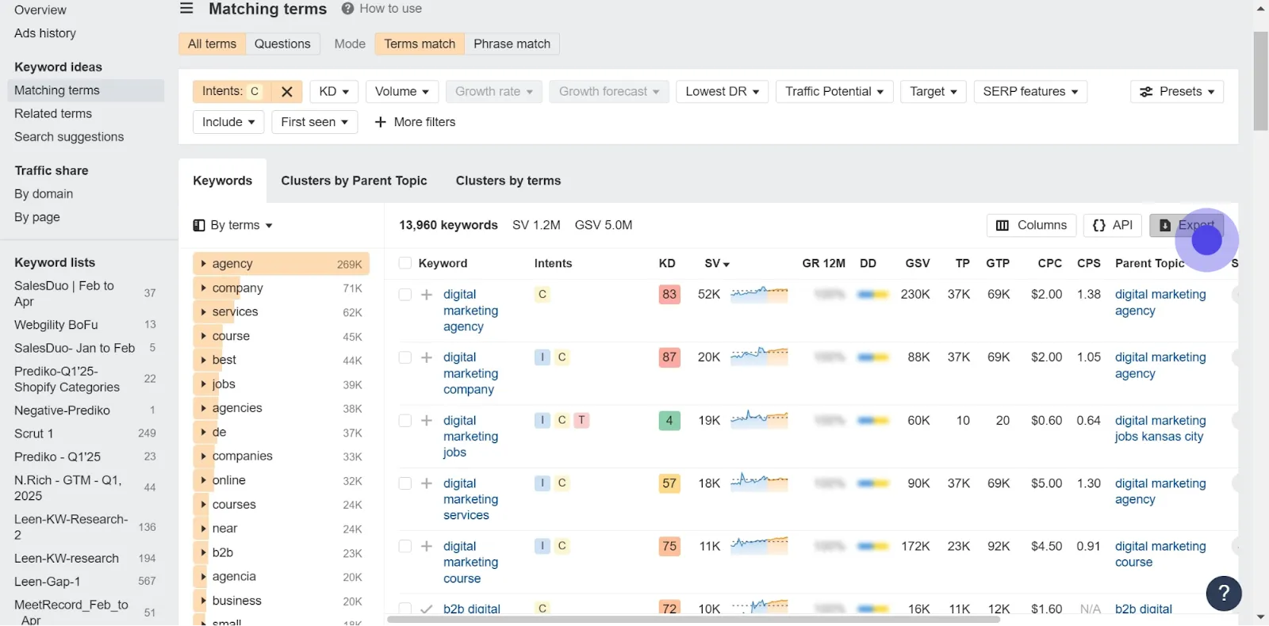Screen dimensions: 1269x626
Task: Select Terms match mode
Action: pos(420,44)
